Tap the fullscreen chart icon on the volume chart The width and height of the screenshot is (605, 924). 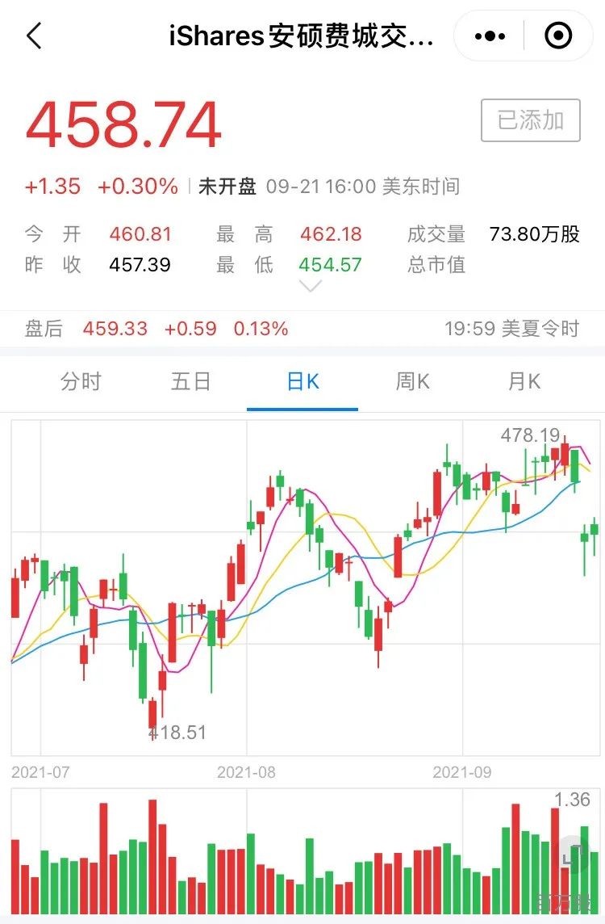(571, 855)
